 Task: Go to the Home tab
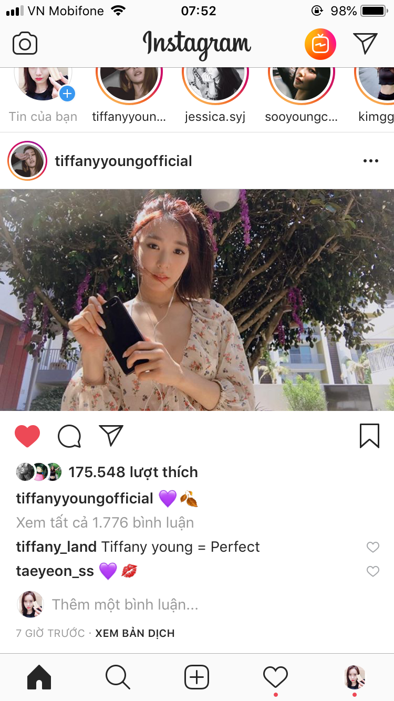[x=39, y=677]
